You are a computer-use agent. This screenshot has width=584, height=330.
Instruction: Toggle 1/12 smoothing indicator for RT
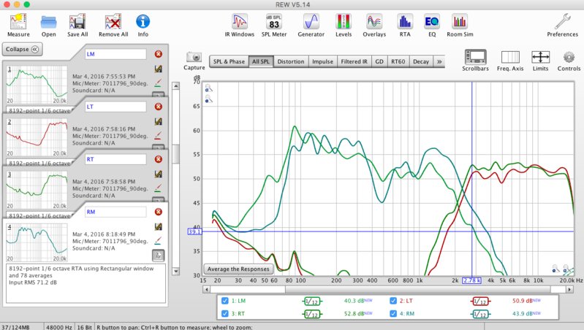[x=311, y=314]
